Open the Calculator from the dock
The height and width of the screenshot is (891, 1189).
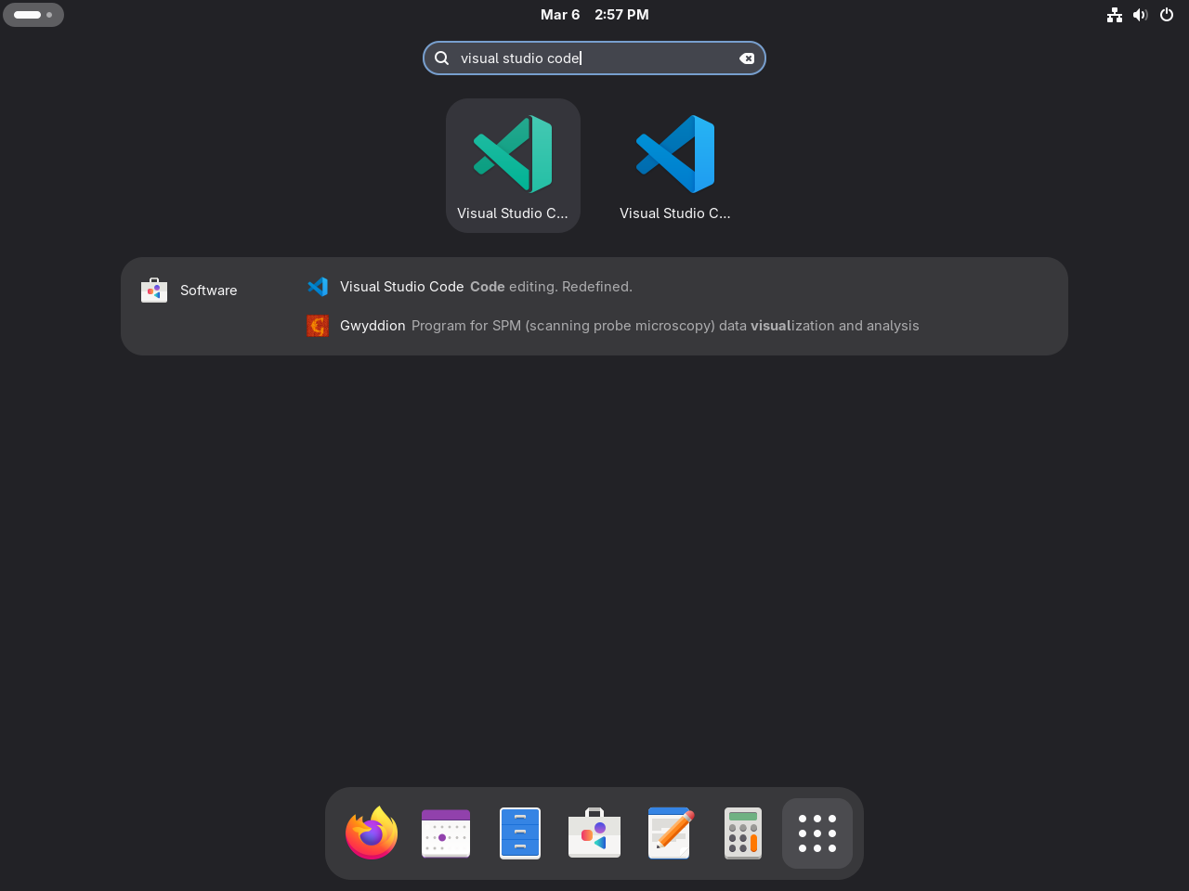point(742,833)
